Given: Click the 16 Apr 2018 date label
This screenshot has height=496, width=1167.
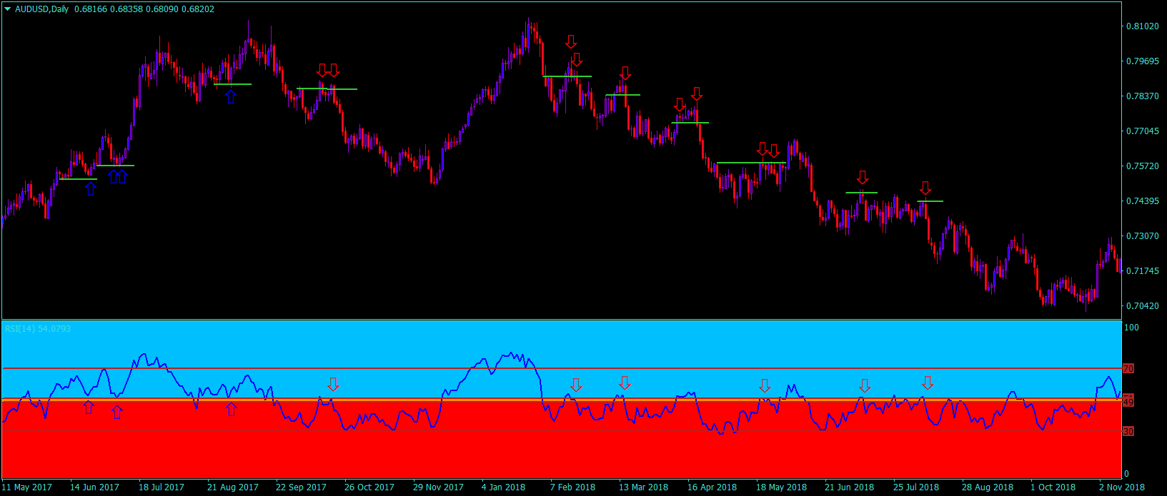Looking at the screenshot, I should [x=712, y=487].
